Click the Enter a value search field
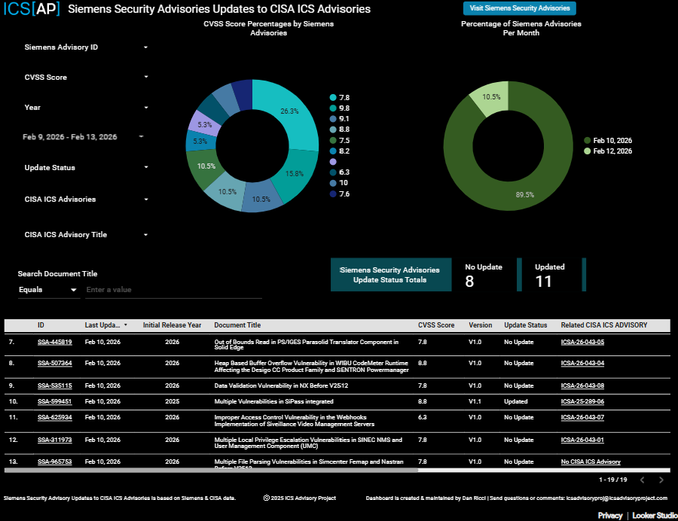 pos(173,290)
